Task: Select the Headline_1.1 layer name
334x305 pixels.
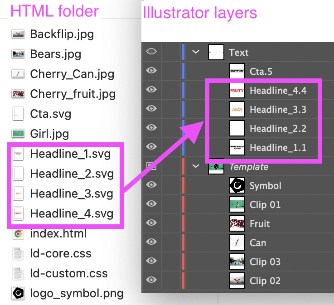Action: (278, 148)
